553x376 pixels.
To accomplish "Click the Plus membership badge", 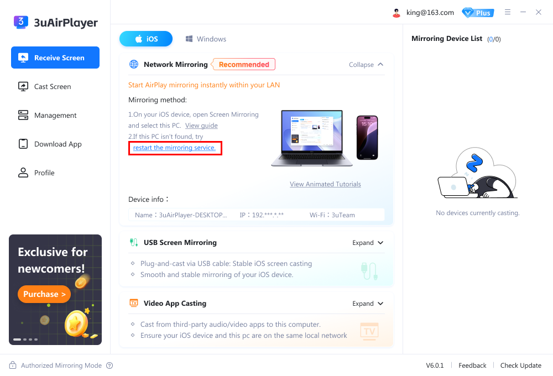I will pos(477,12).
